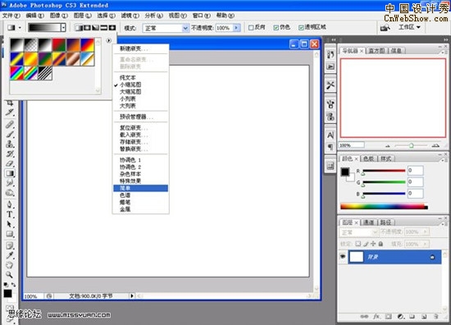The width and height of the screenshot is (451, 325).
Task: Pick the black-to-white gradient swatch
Action: 45,45
